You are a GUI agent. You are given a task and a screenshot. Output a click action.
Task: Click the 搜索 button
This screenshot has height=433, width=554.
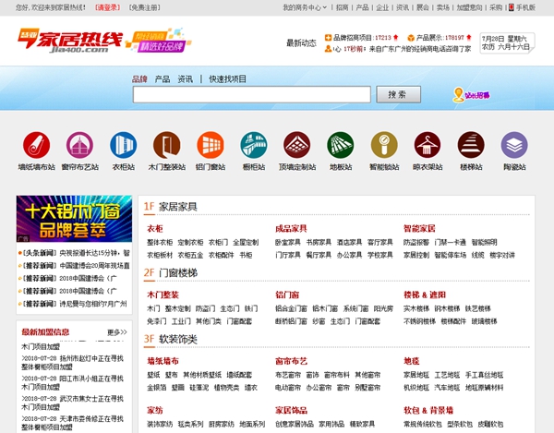pyautogui.click(x=399, y=95)
